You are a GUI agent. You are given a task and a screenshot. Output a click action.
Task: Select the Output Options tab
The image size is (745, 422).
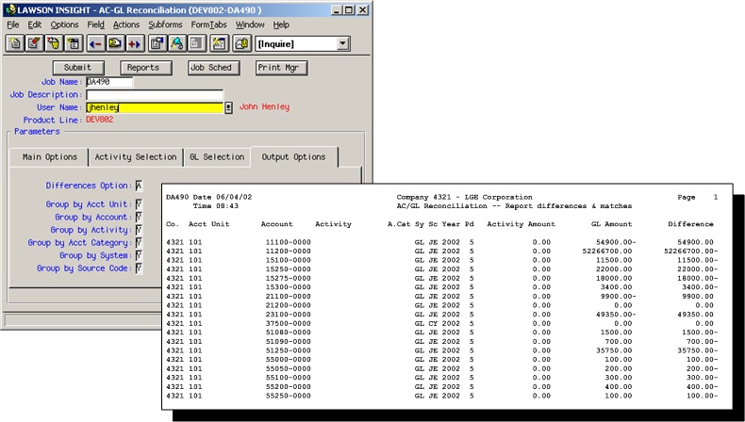[293, 157]
